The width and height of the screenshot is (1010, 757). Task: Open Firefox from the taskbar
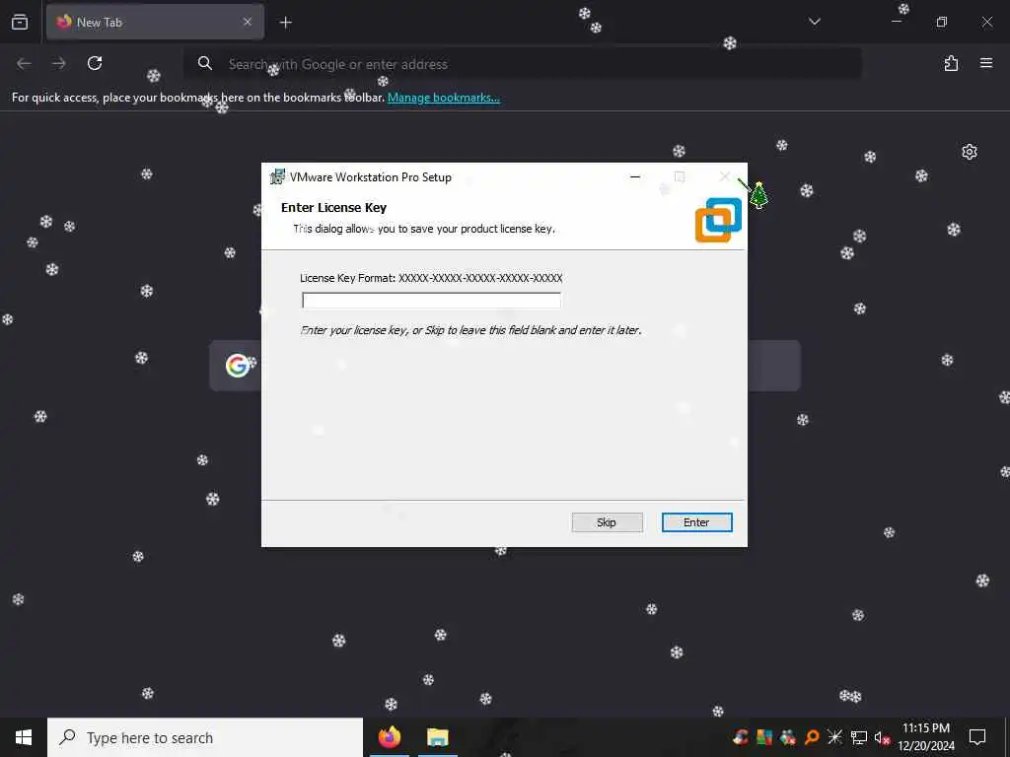coord(389,737)
